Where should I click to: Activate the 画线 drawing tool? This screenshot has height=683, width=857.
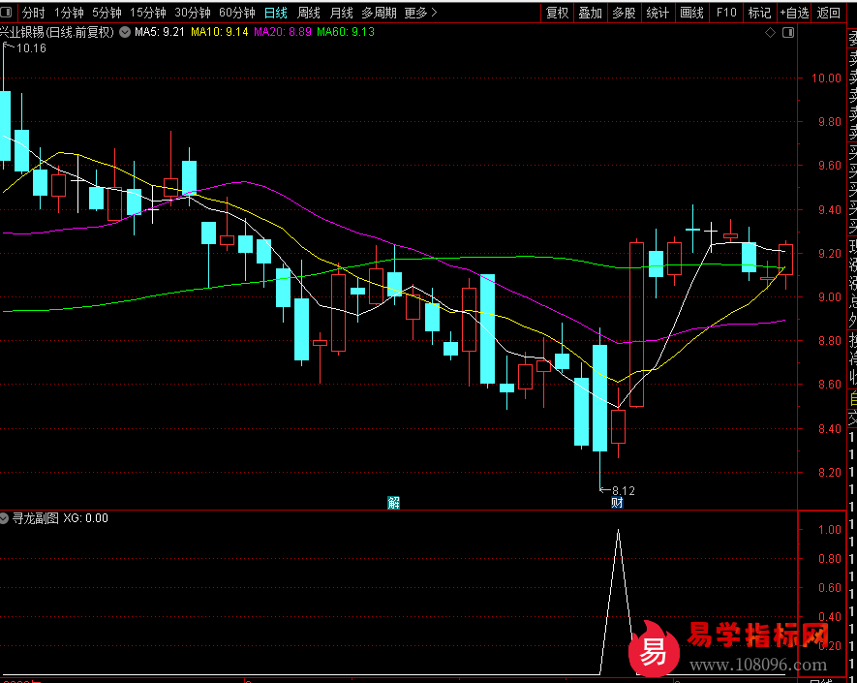point(691,13)
